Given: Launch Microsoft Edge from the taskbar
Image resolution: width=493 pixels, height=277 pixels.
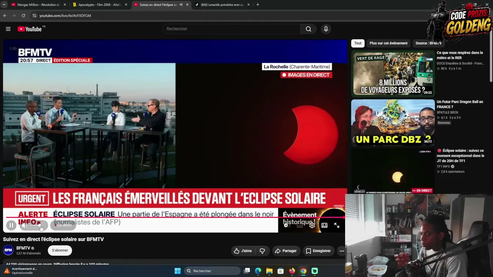Looking at the screenshot, I should pyautogui.click(x=258, y=271).
